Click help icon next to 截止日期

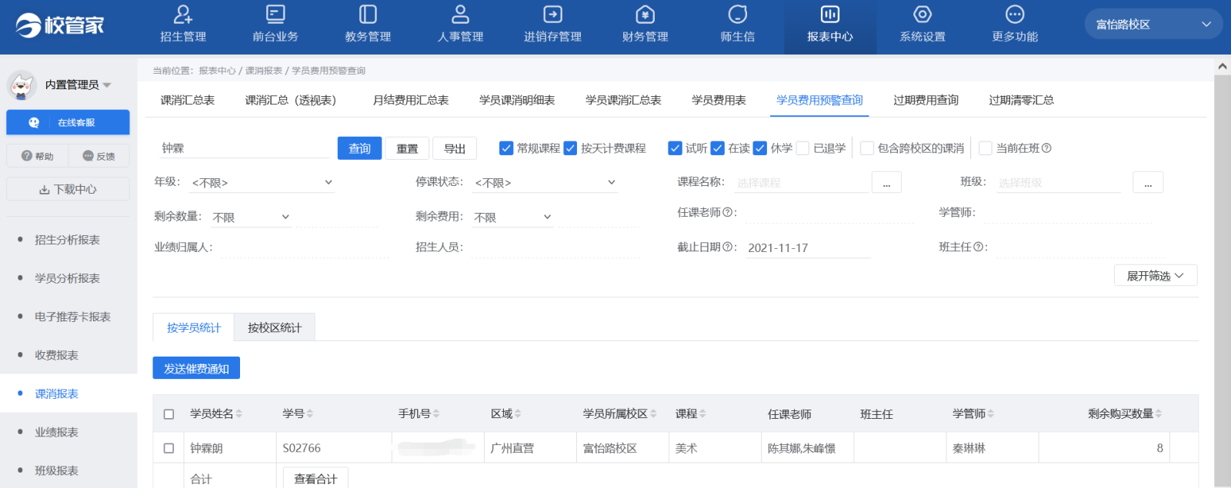point(727,247)
